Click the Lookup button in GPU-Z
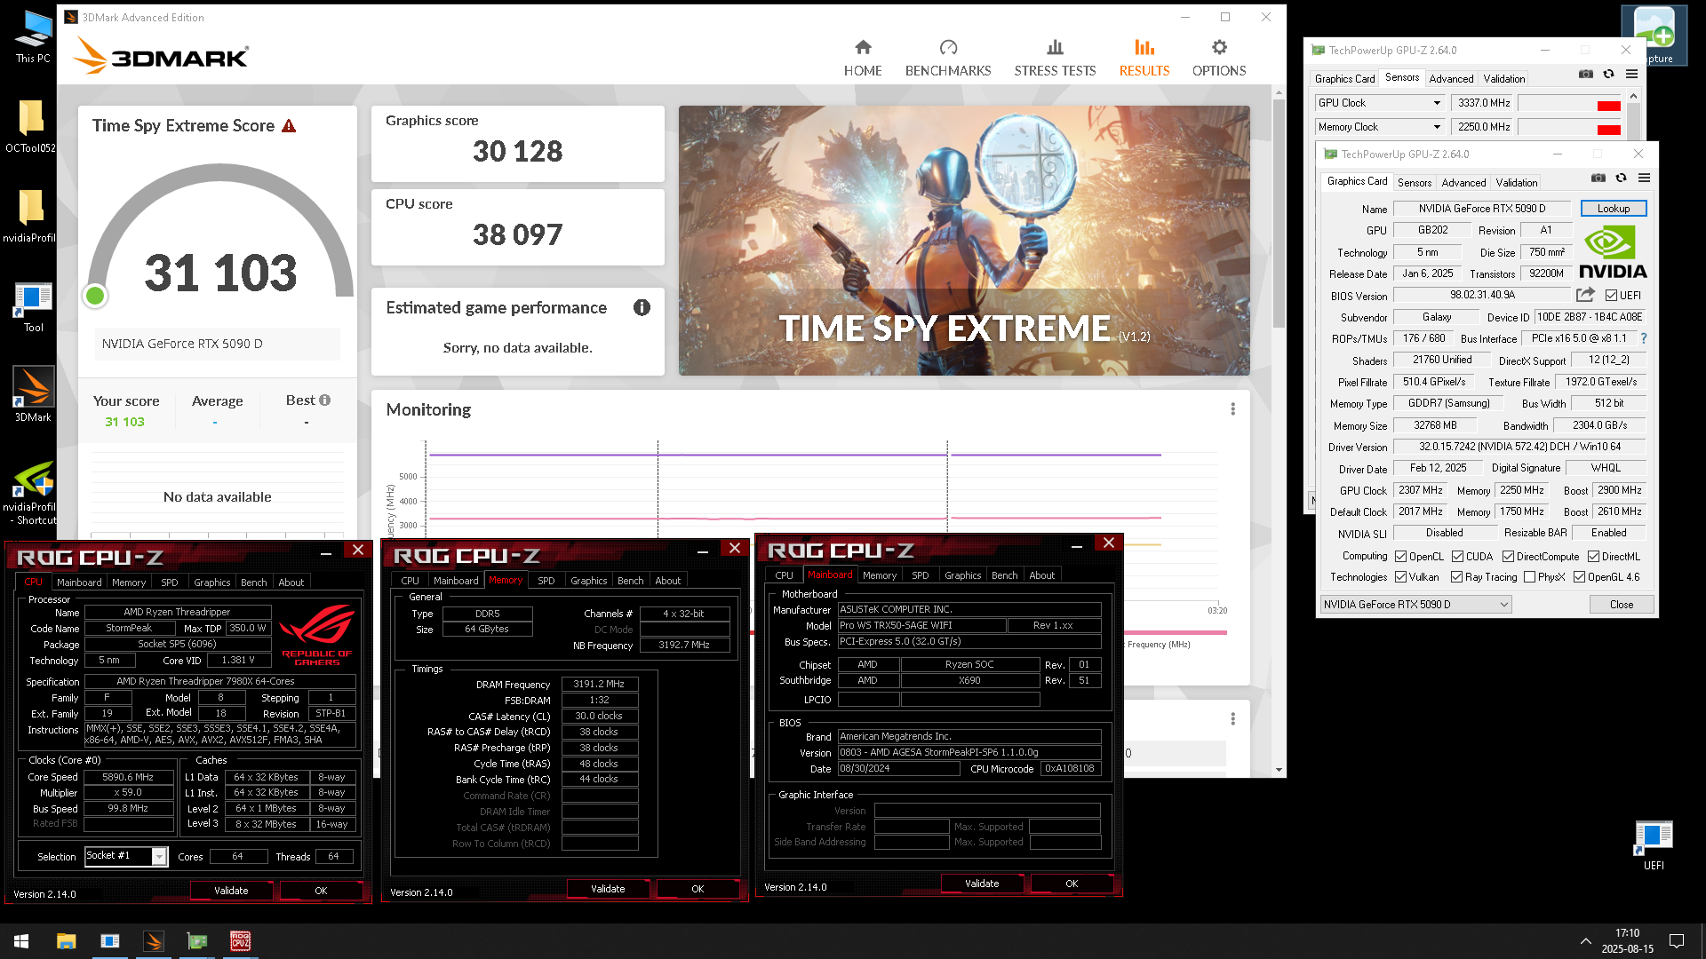1706x959 pixels. 1613,209
